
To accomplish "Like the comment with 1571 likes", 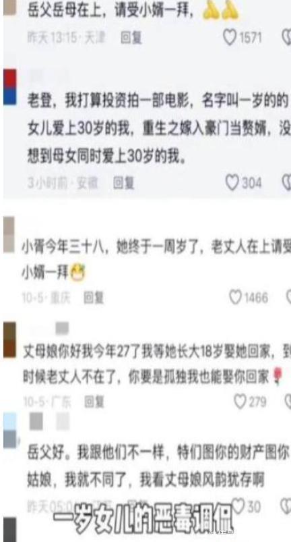I will tap(230, 37).
